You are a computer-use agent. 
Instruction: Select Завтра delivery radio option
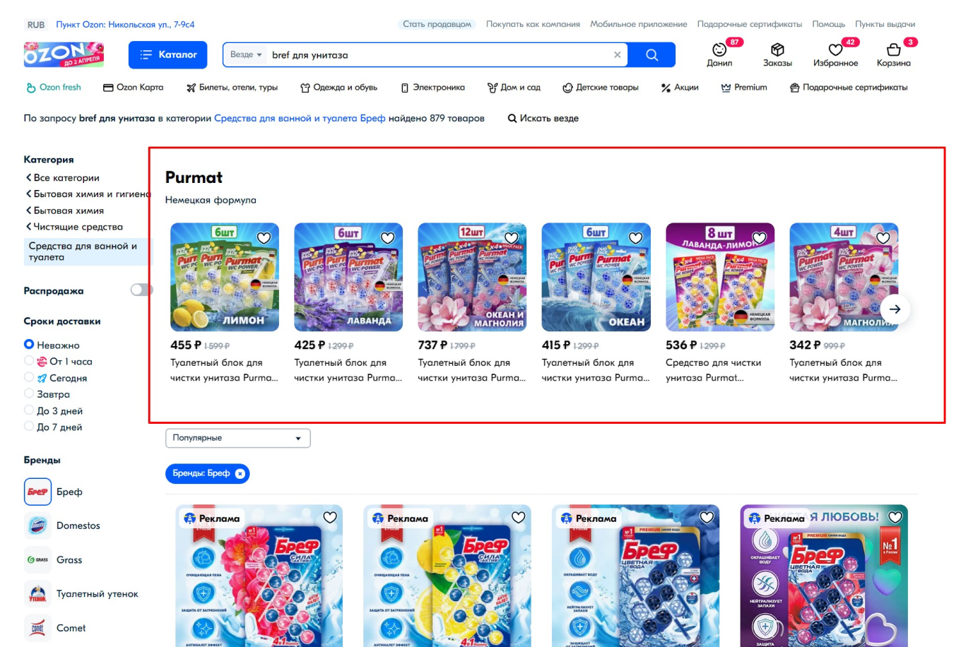tap(29, 394)
